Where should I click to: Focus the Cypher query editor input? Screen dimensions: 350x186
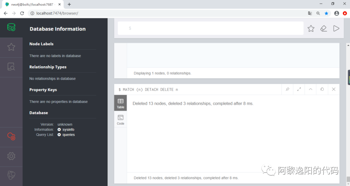click(x=211, y=28)
